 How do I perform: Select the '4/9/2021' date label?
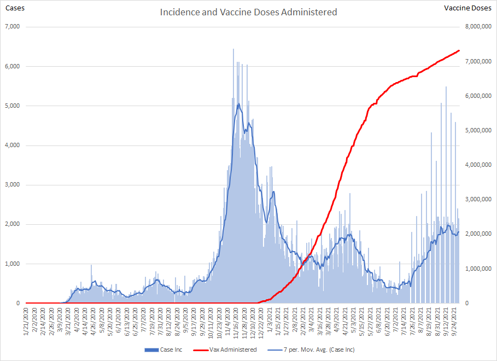[x=336, y=319]
